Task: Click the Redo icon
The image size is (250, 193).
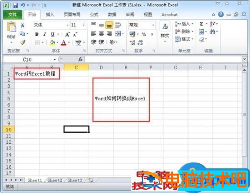Action: 34,5
